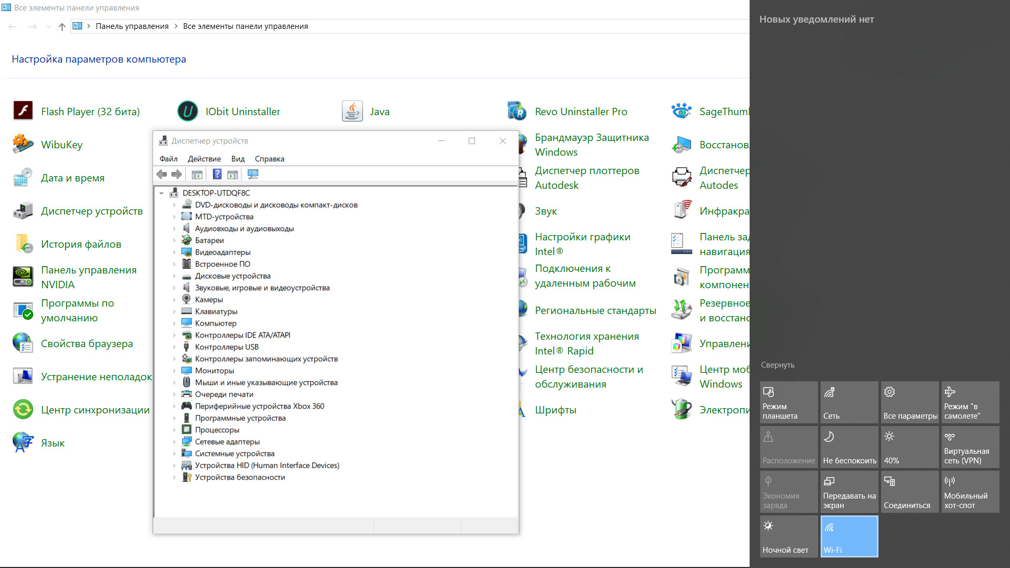Open Звук control panel link
The height and width of the screenshot is (568, 1010).
(546, 211)
